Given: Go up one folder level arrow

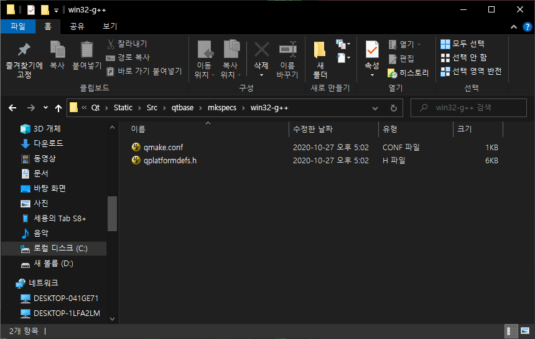Looking at the screenshot, I should click(58, 108).
